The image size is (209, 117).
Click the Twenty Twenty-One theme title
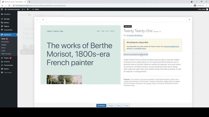point(138,31)
